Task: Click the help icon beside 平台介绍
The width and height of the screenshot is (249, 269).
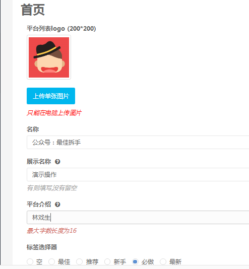Action: click(57, 205)
